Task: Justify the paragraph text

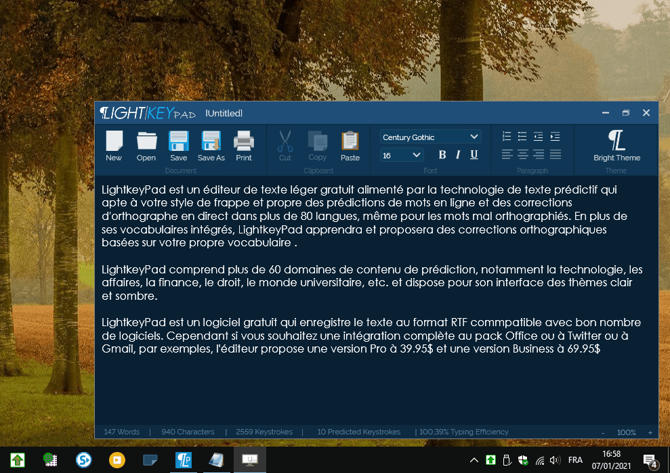Action: click(555, 154)
